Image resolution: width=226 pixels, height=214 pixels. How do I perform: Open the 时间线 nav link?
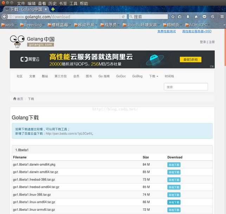pos(169,76)
